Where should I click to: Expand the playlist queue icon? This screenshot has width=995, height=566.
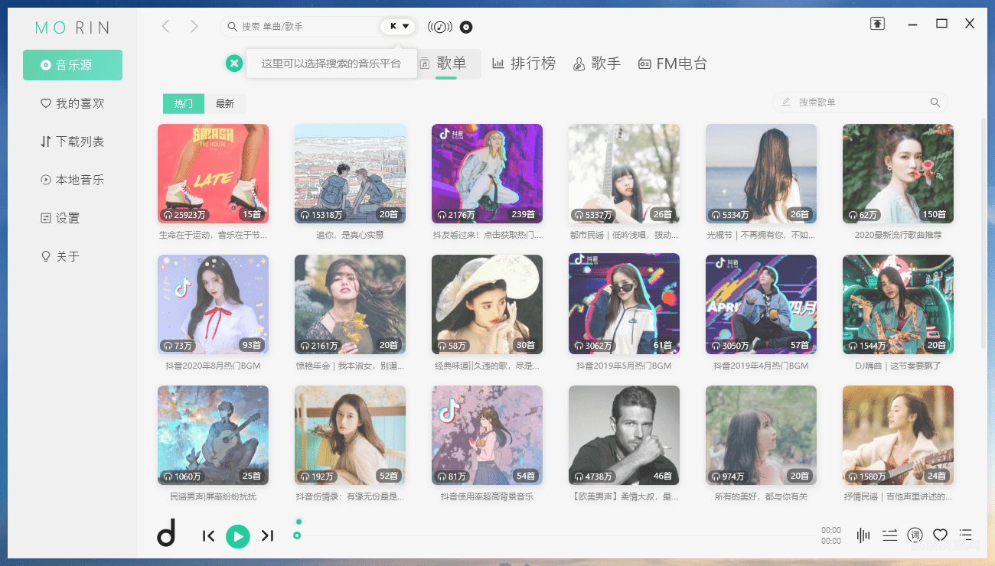(x=966, y=535)
